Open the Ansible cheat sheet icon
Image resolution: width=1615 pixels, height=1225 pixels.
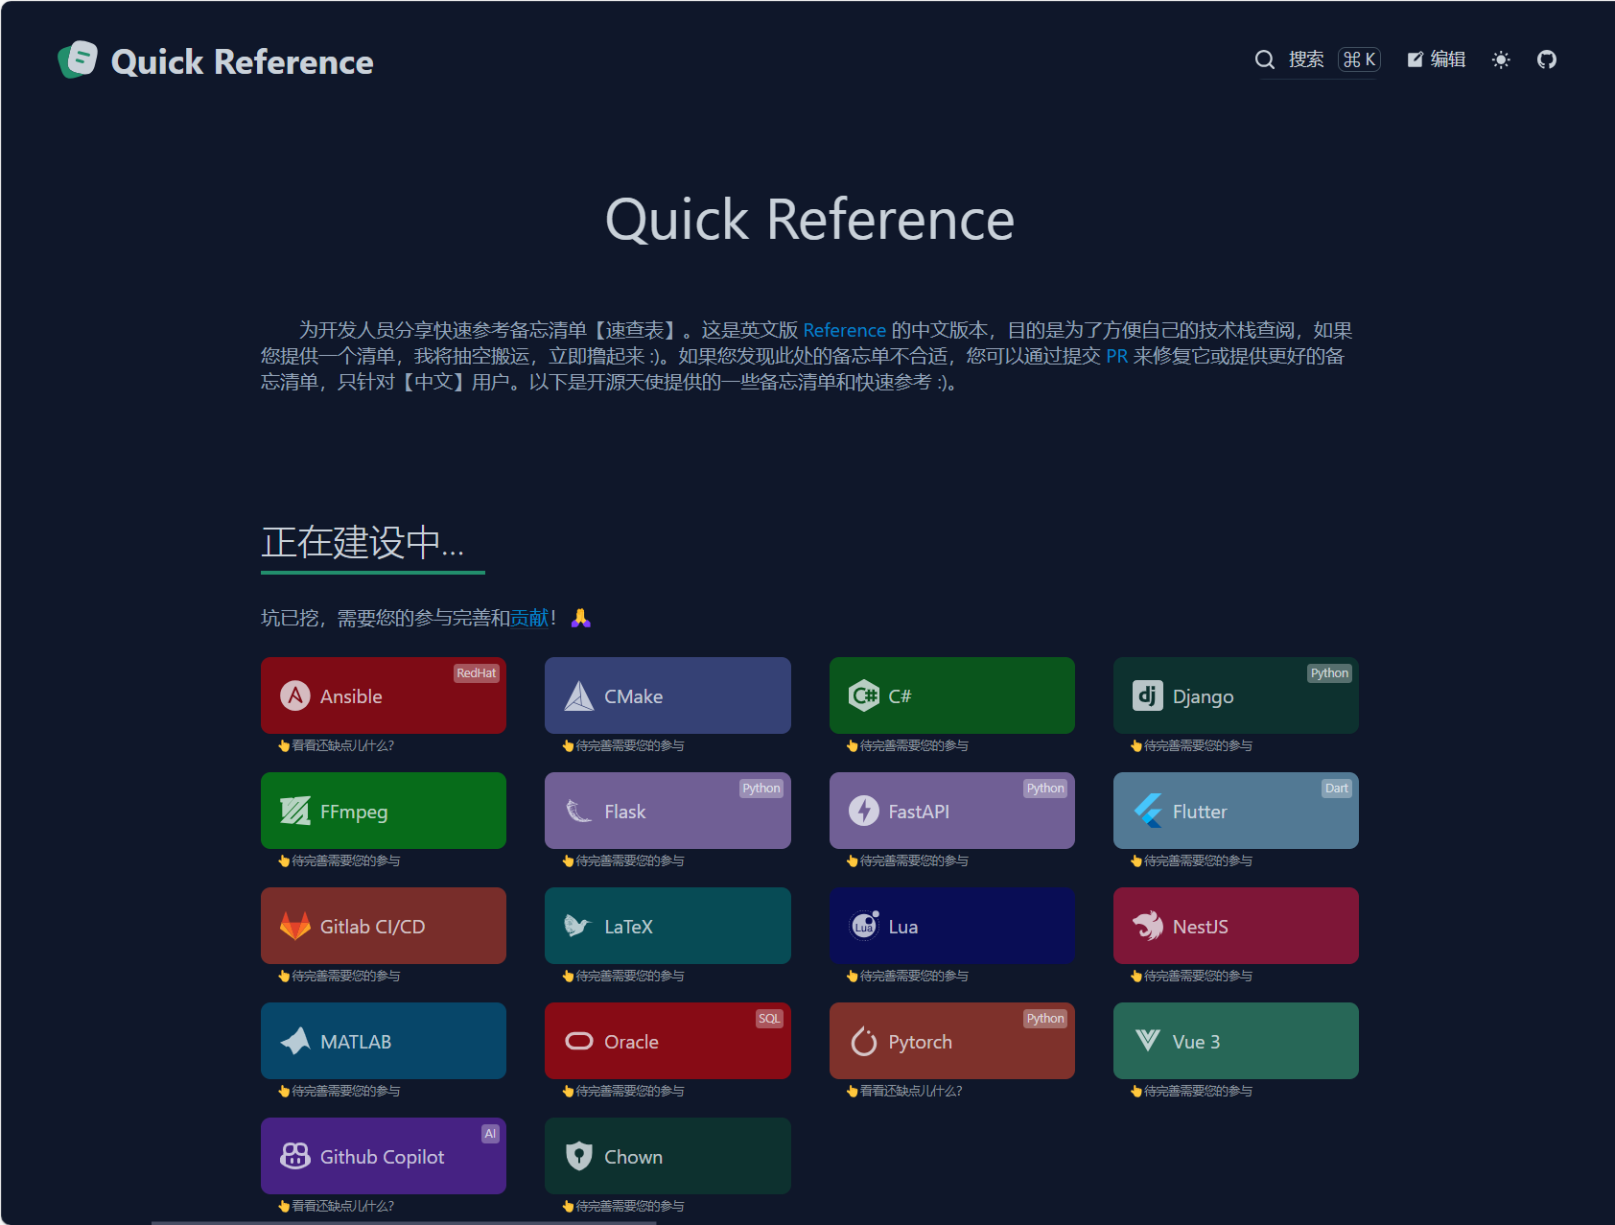(x=294, y=695)
